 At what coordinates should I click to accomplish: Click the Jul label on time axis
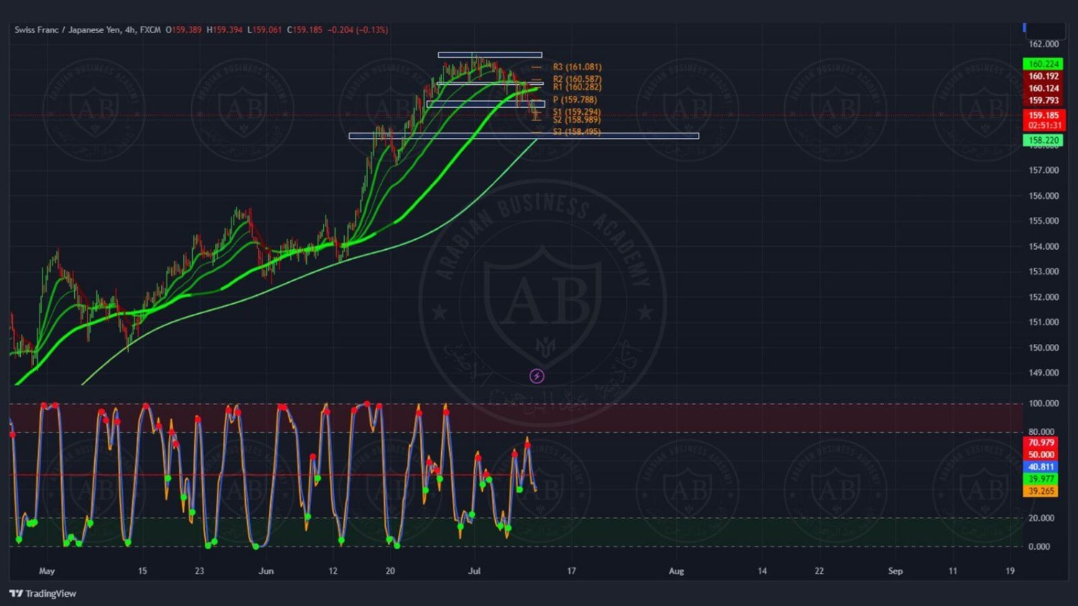[x=474, y=571]
